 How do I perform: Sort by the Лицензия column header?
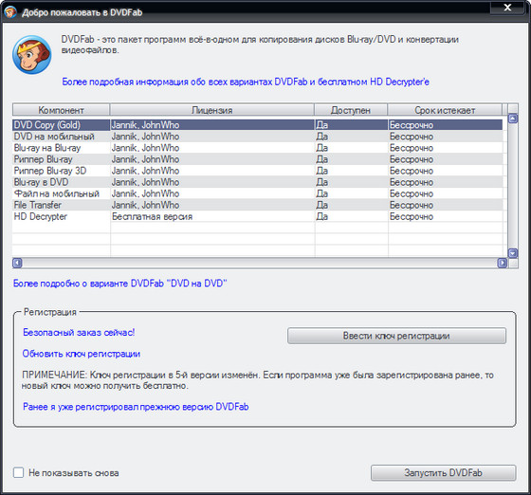pos(212,110)
